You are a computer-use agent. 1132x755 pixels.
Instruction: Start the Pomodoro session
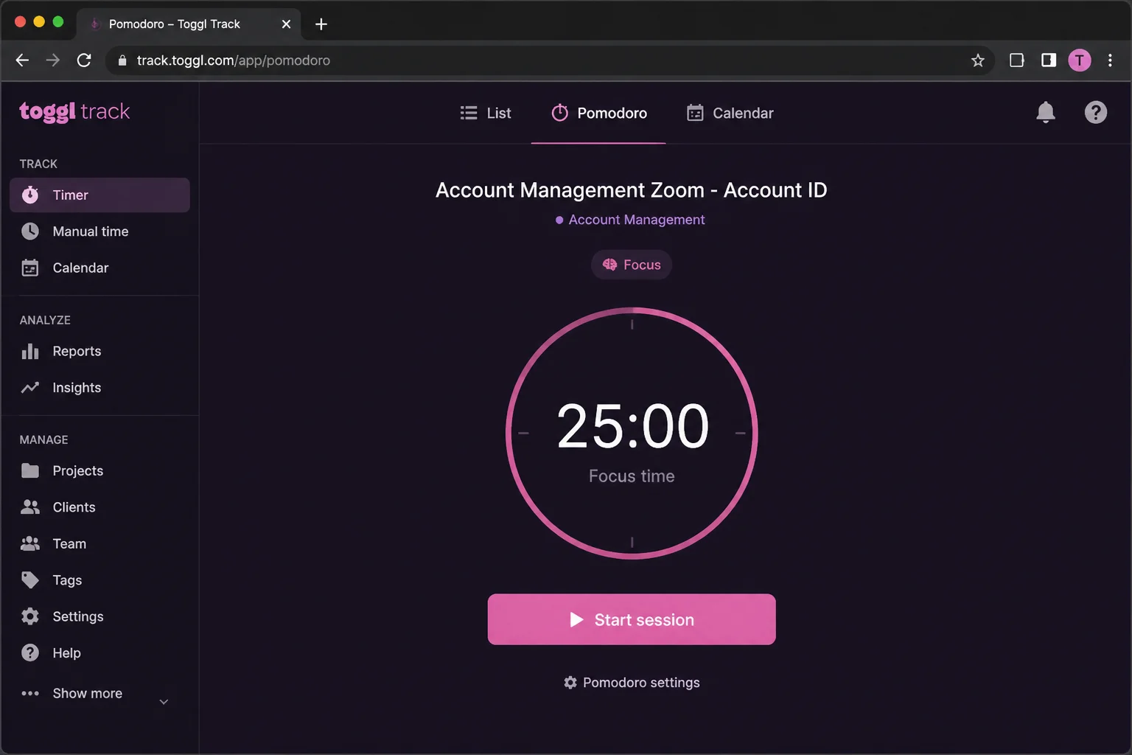(x=632, y=619)
